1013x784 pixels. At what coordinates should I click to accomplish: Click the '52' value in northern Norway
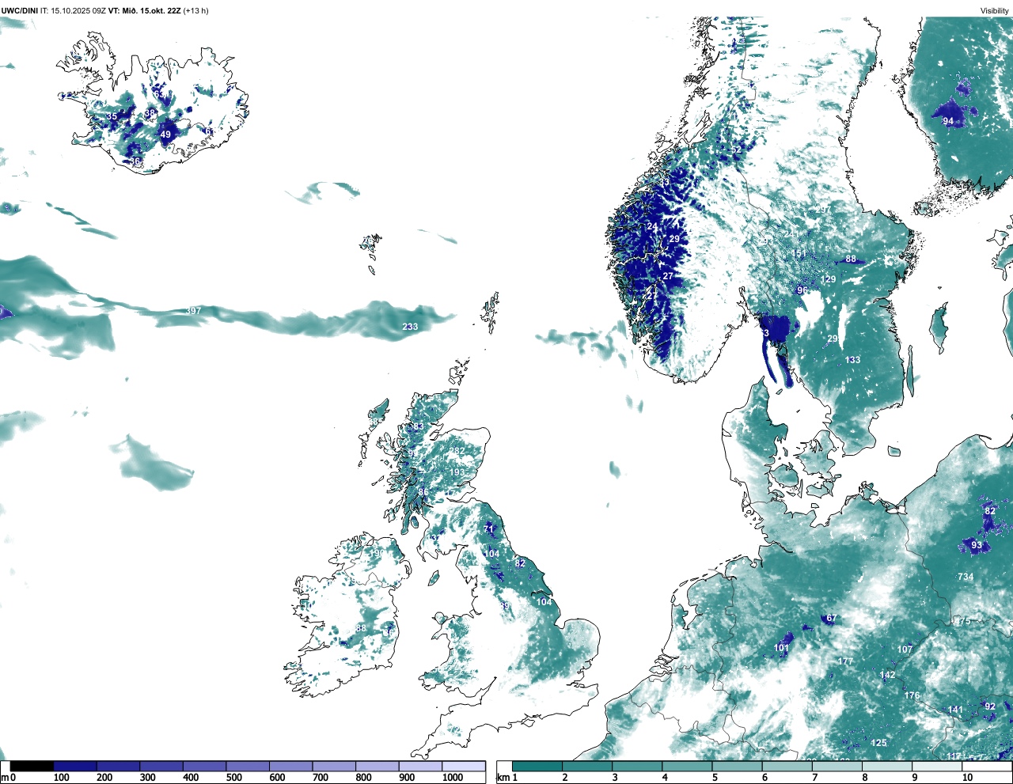point(736,150)
